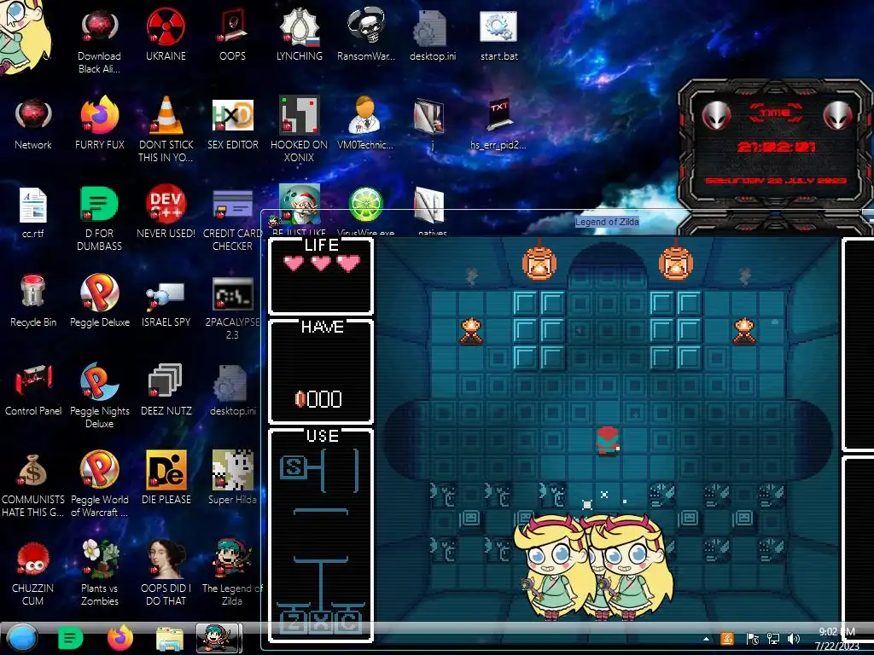
Task: Select the OOPS desktop shortcut
Action: [232, 36]
